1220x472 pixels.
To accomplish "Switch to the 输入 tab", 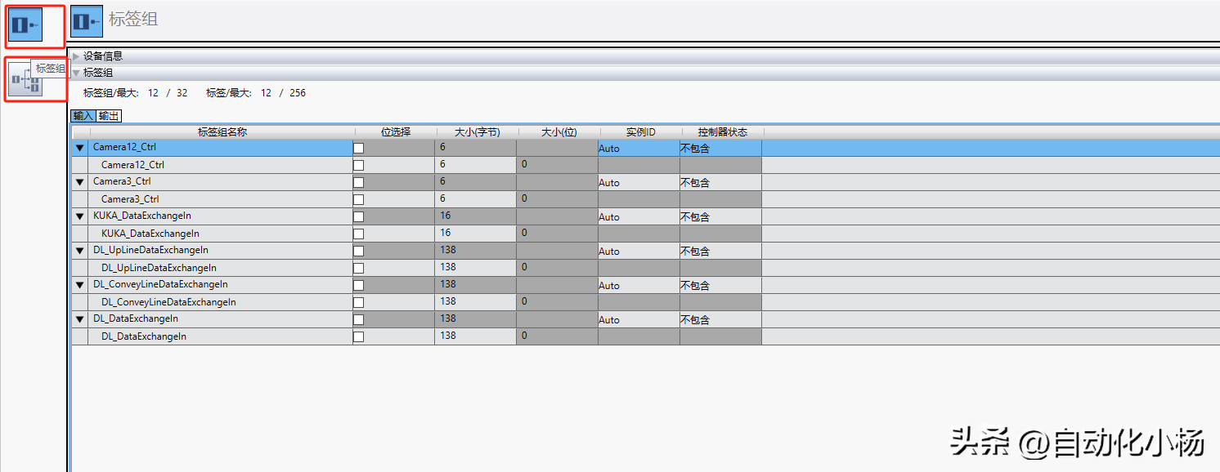I will [x=83, y=116].
